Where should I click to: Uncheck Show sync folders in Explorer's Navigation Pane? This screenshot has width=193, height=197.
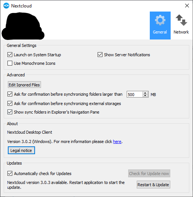[10, 112]
